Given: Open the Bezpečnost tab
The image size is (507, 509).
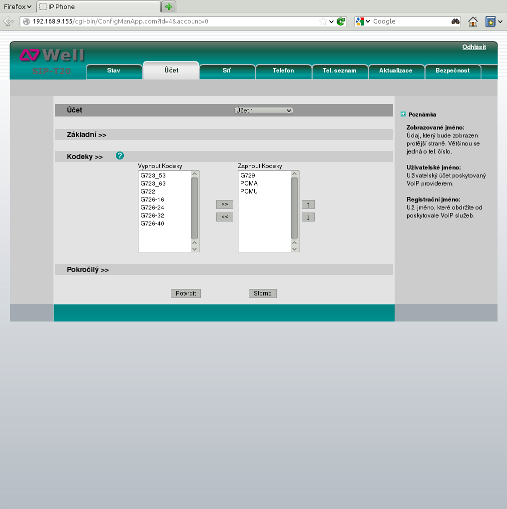Looking at the screenshot, I should click(x=453, y=70).
